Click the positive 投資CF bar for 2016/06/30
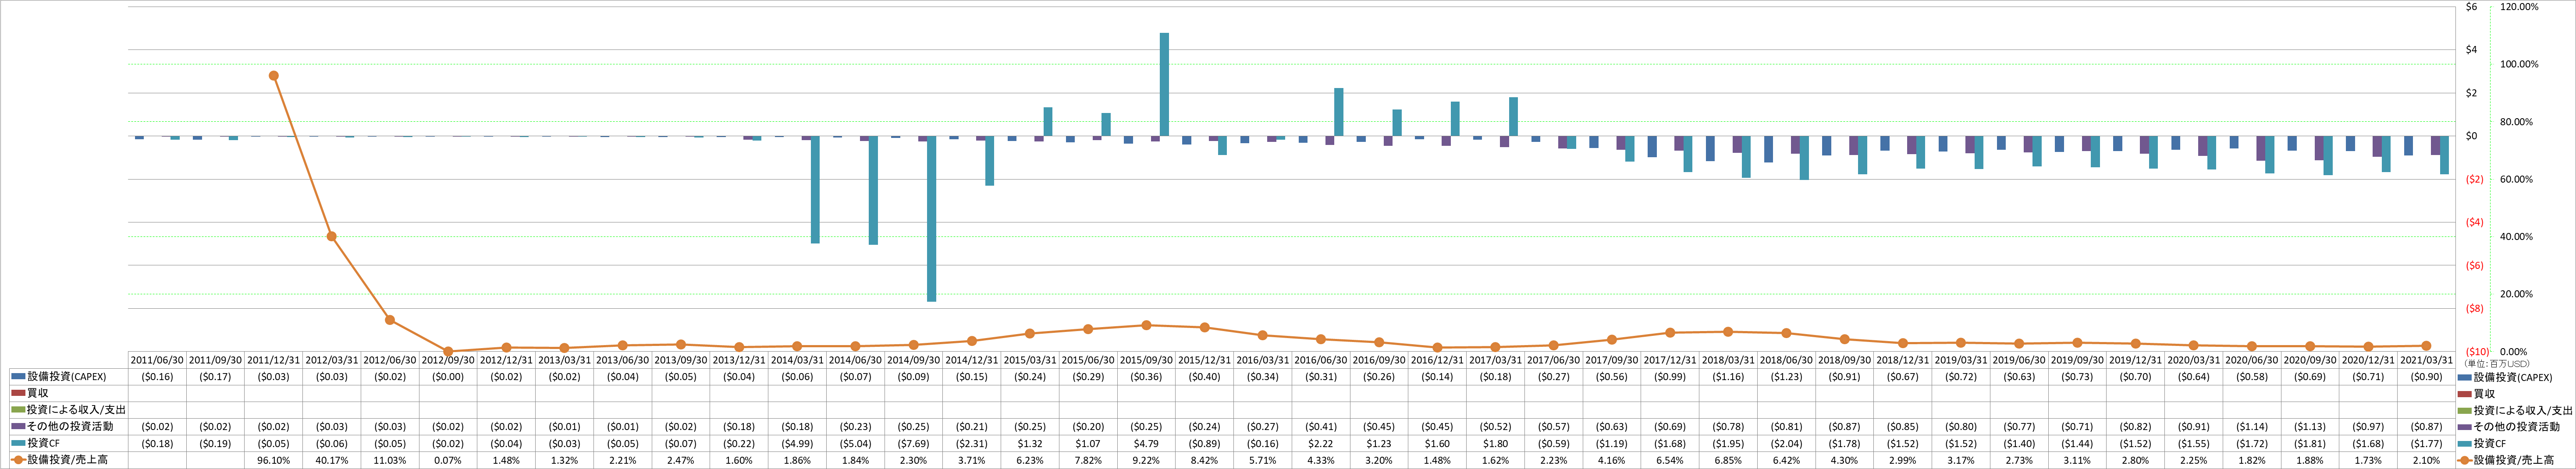Viewport: 2576px width, 469px height. tap(1339, 113)
